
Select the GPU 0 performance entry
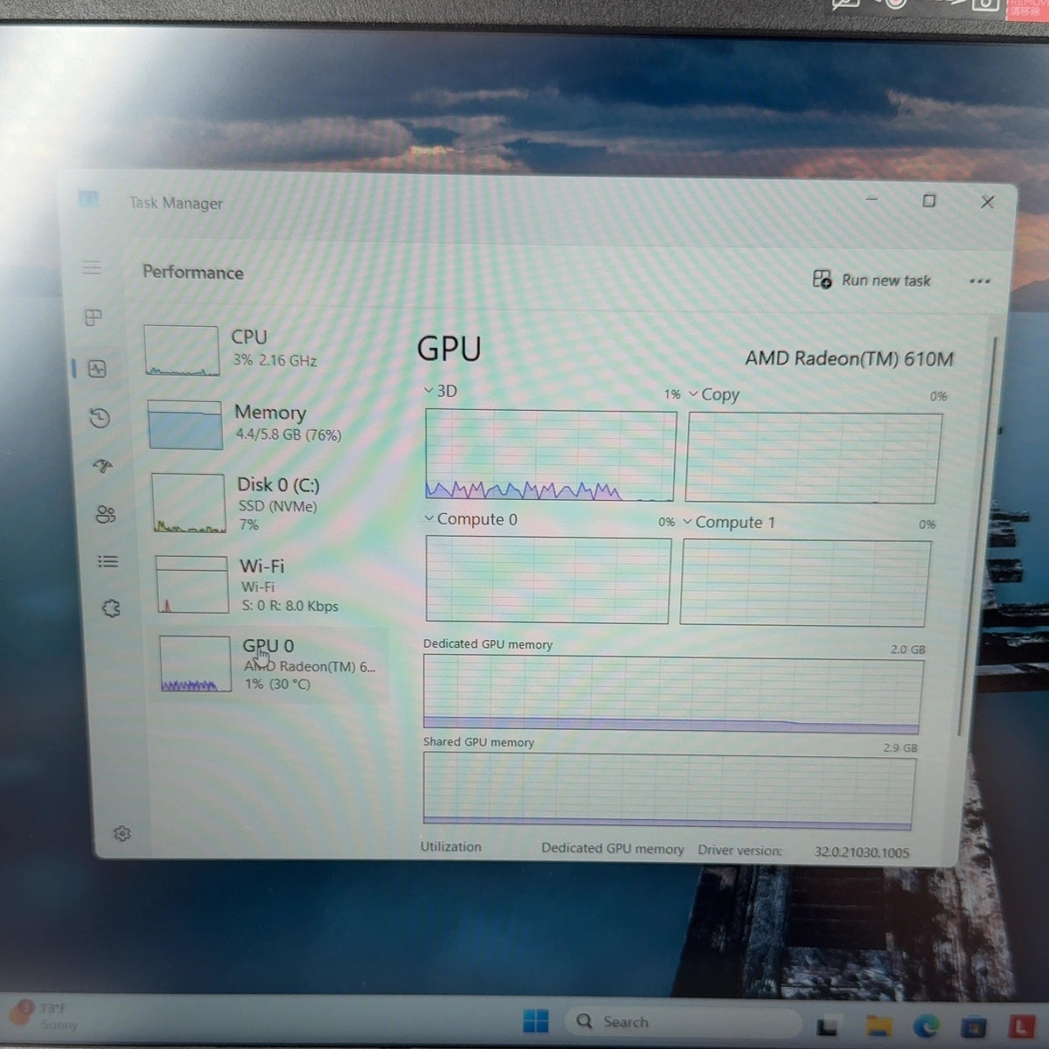(x=273, y=664)
